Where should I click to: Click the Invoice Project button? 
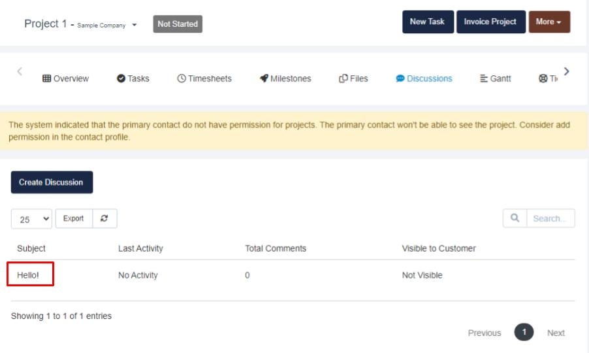pyautogui.click(x=490, y=22)
